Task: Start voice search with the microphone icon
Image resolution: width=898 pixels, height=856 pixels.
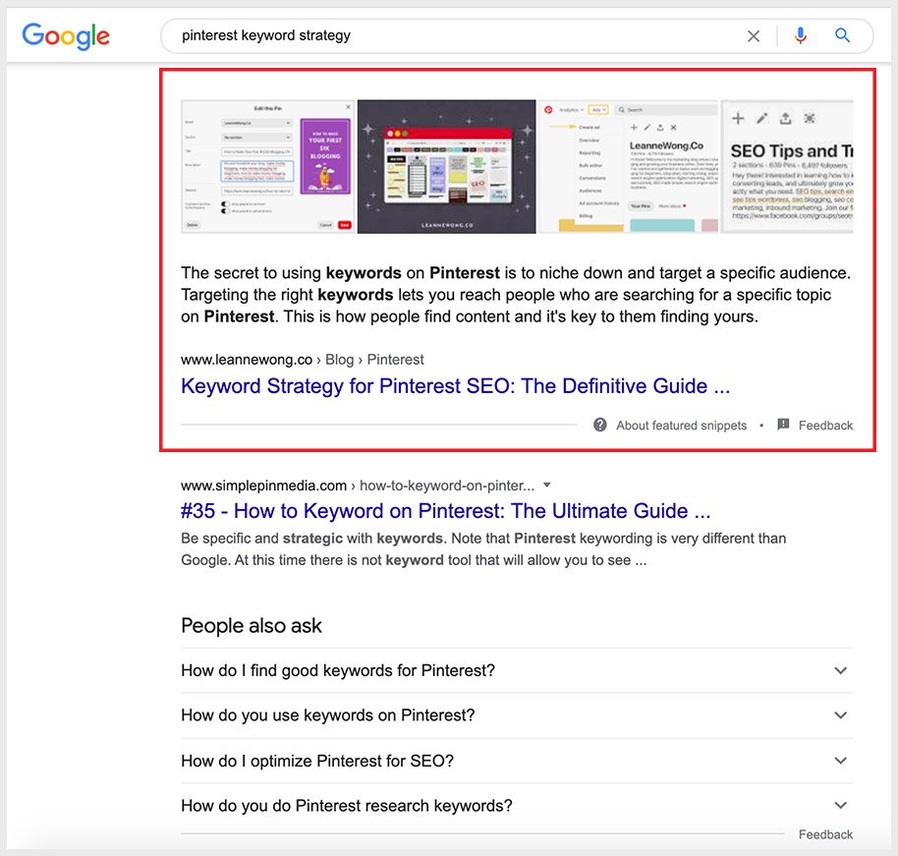Action: click(800, 35)
